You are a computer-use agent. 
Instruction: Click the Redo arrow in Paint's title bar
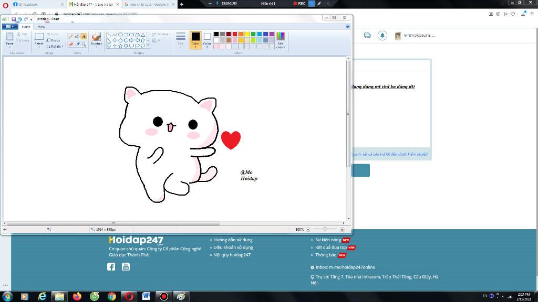26,19
